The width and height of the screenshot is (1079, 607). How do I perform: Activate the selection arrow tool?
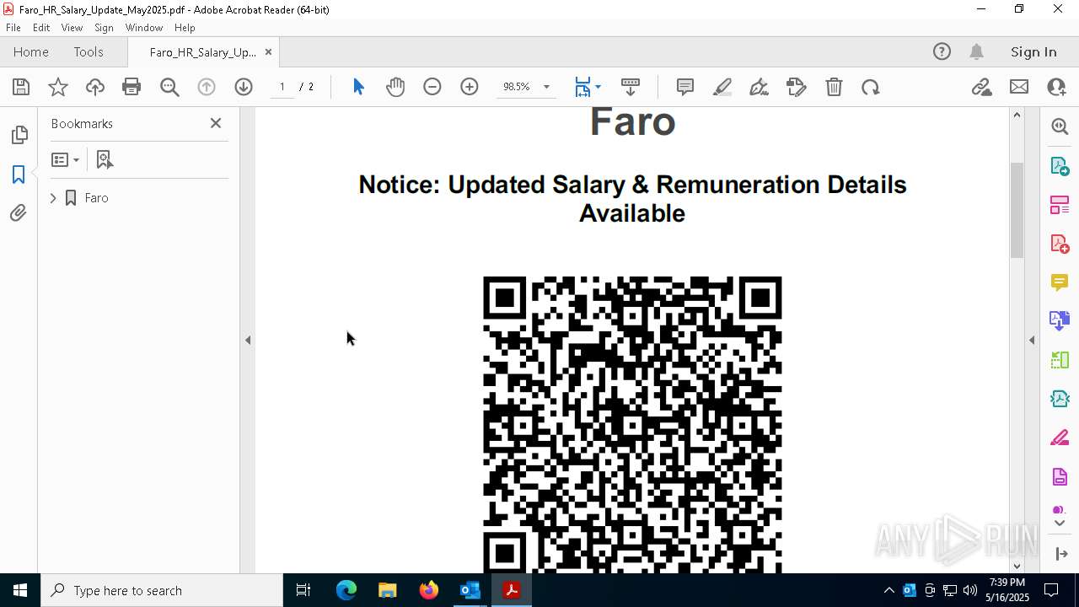click(358, 87)
